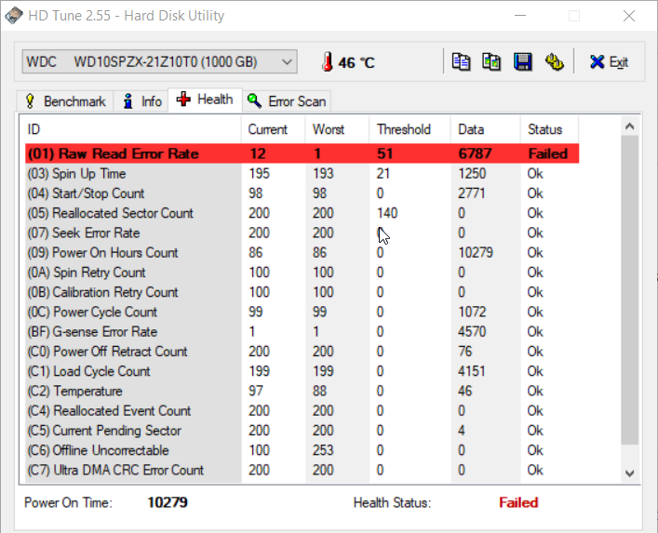
Task: Click the thermometer temperature icon
Action: [x=328, y=61]
